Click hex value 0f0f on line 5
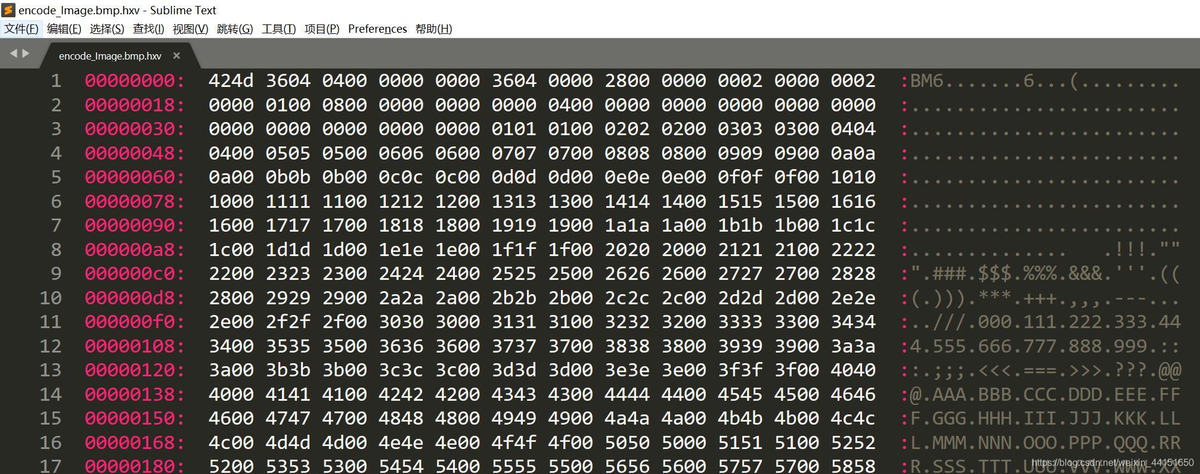The image size is (1200, 474). [740, 177]
